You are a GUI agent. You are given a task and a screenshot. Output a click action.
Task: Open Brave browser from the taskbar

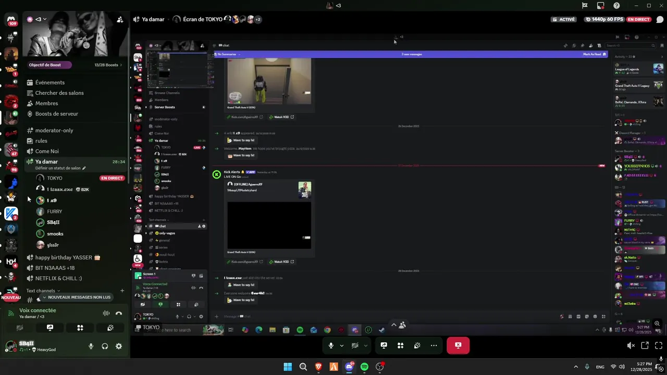[318, 367]
